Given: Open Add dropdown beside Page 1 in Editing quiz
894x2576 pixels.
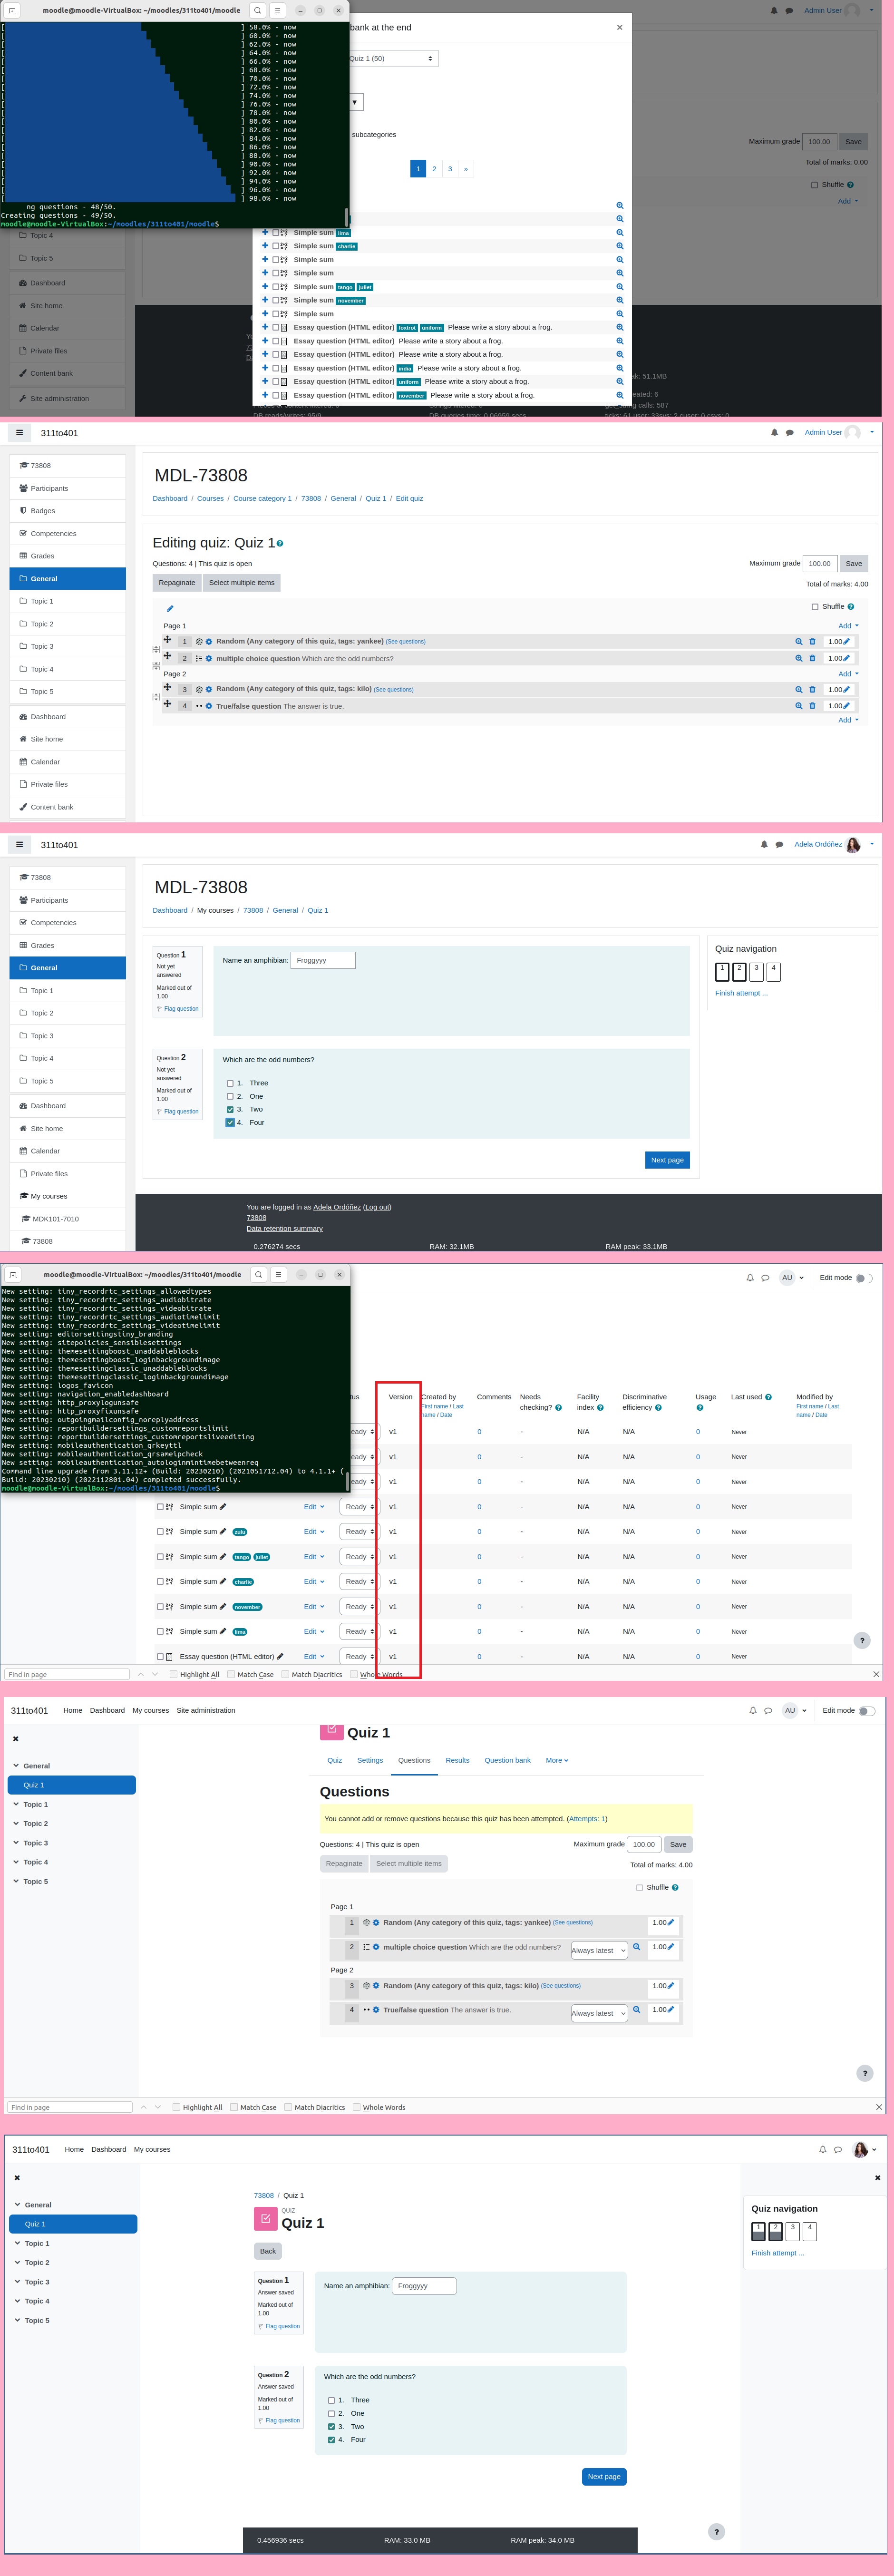Looking at the screenshot, I should [x=848, y=626].
